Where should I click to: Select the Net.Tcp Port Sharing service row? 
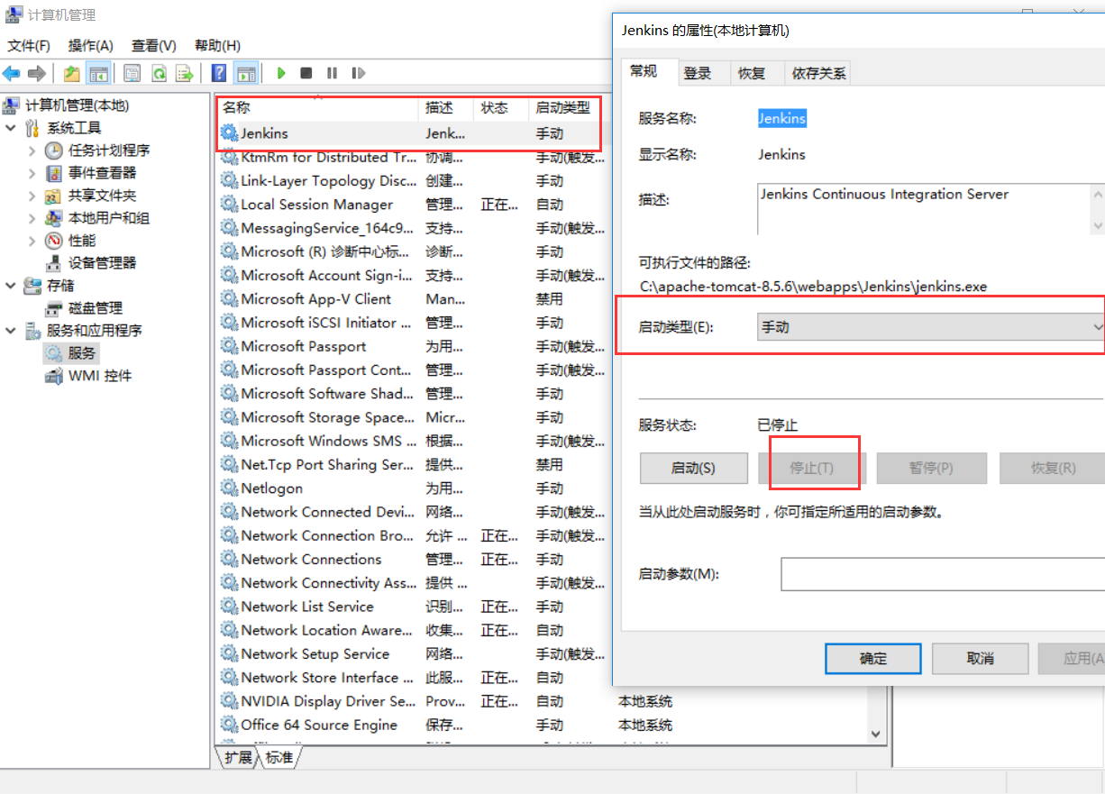coord(413,465)
